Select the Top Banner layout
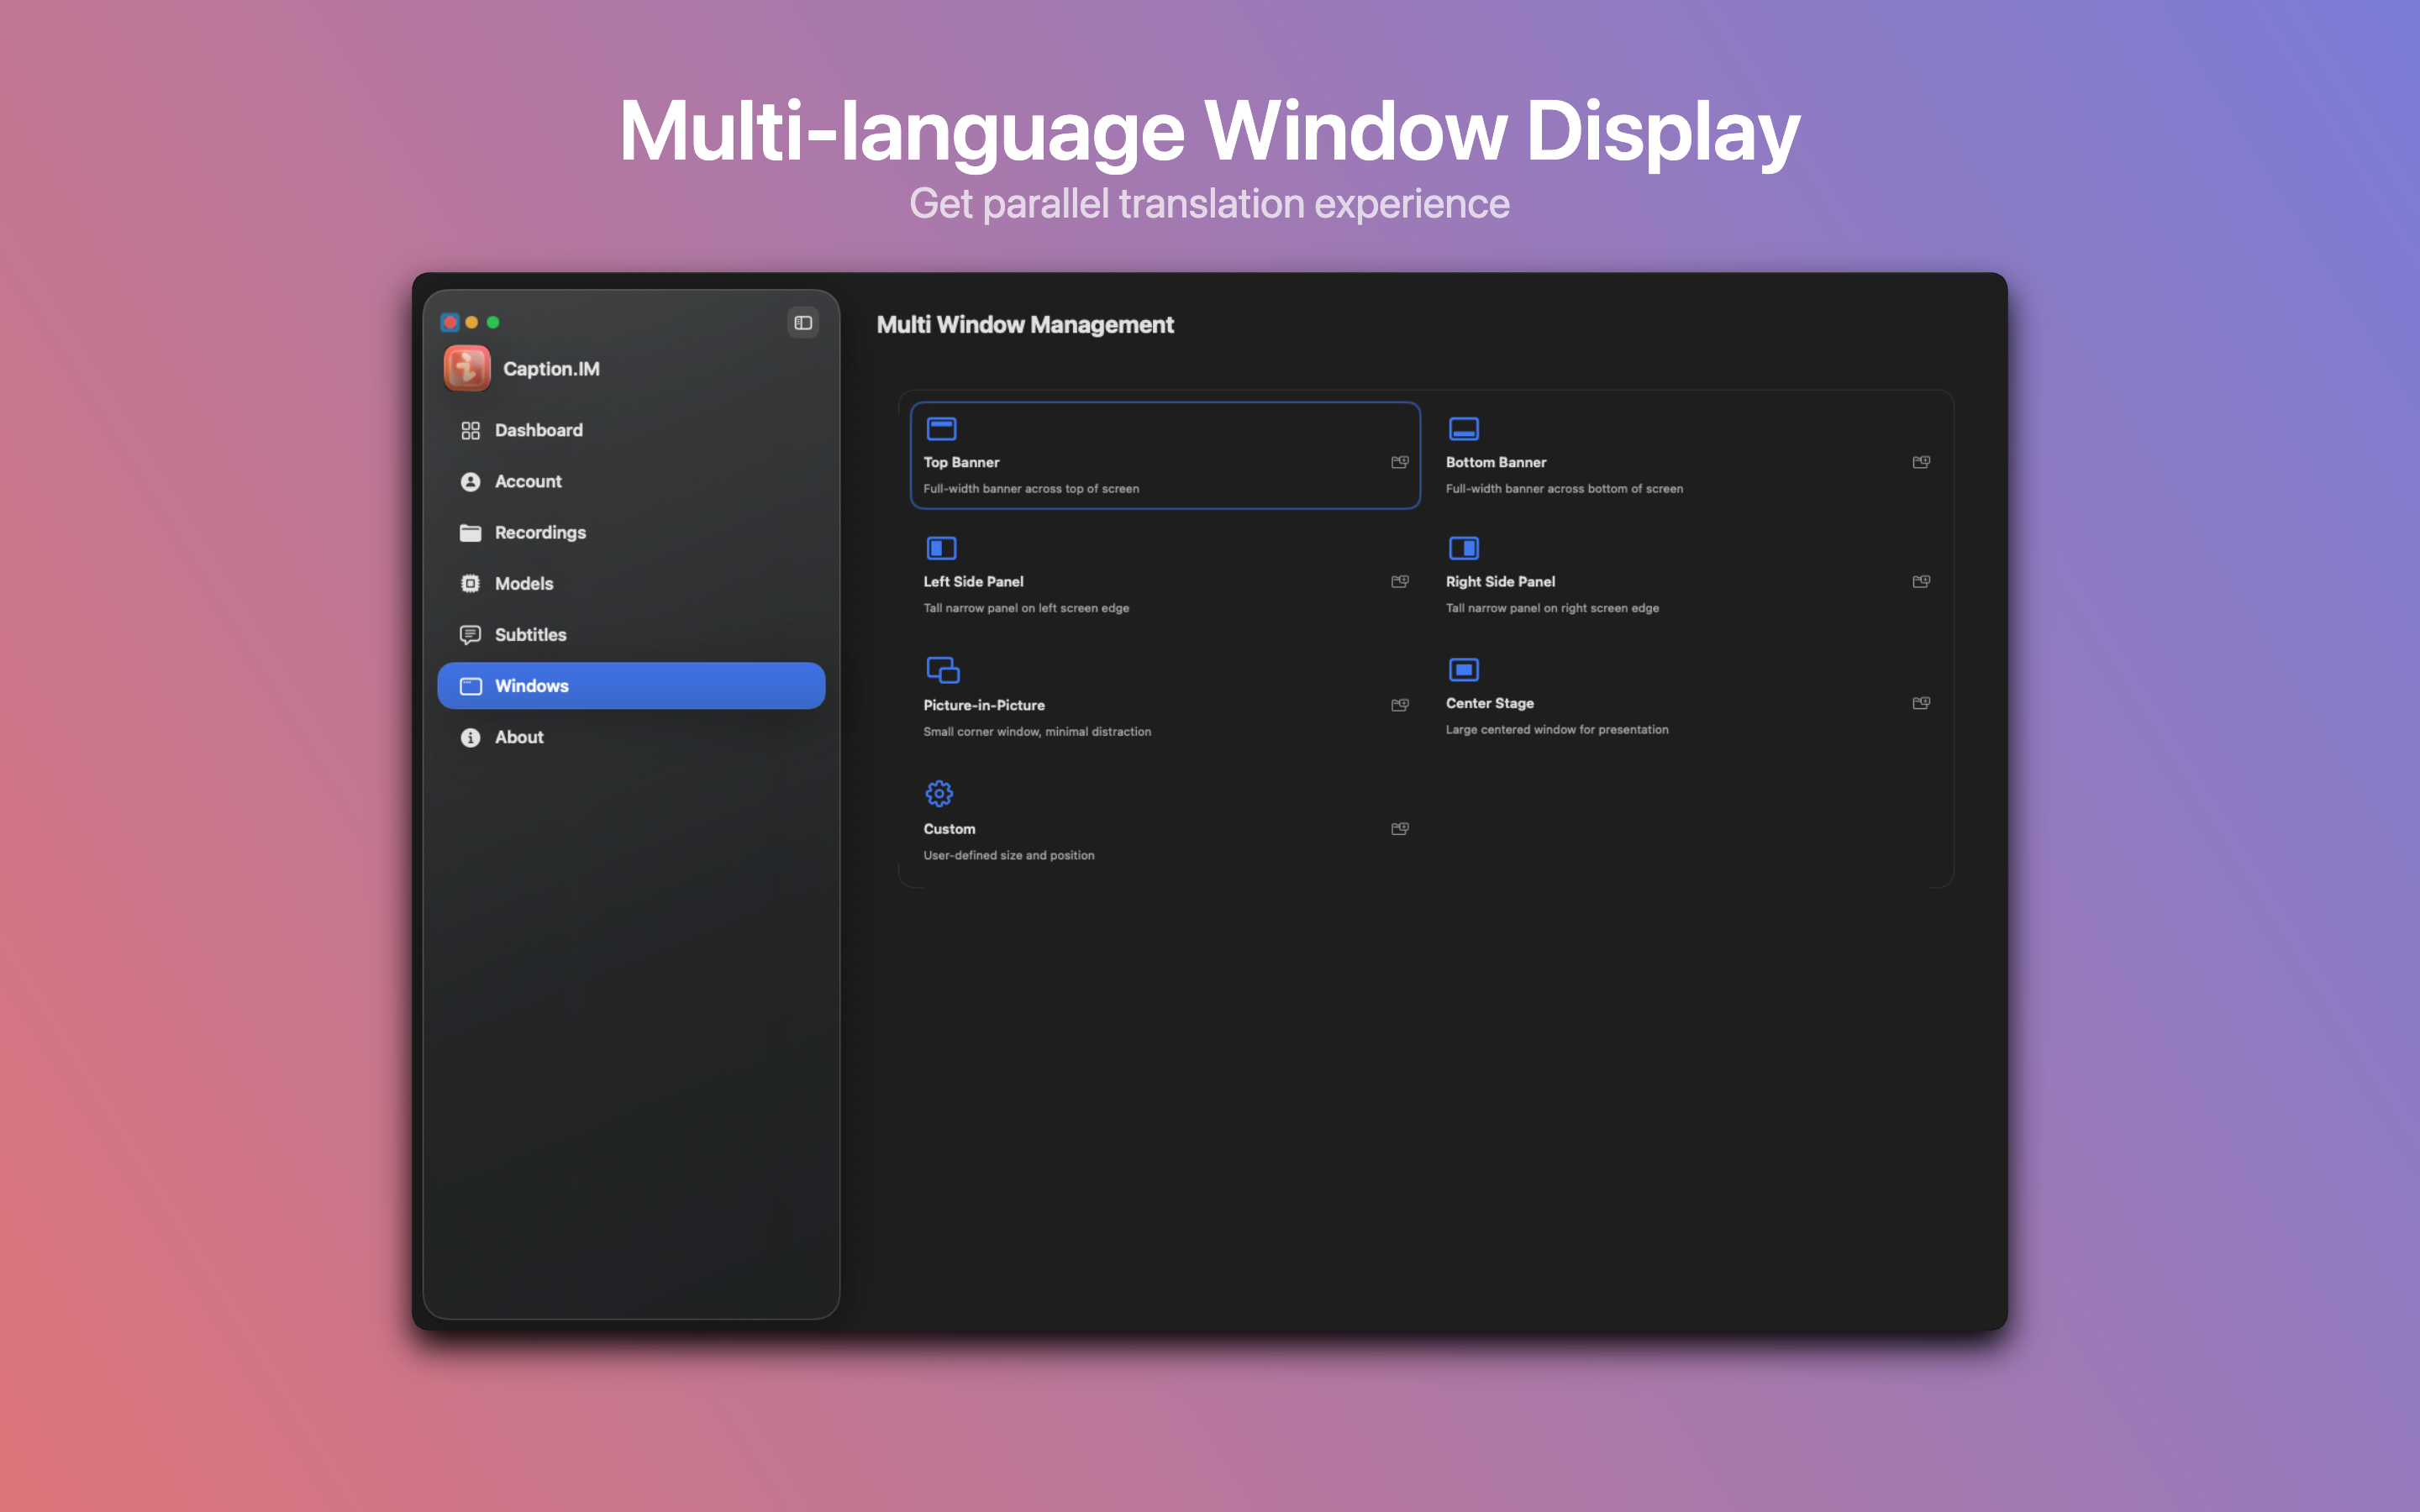Viewport: 2420px width, 1512px height. tap(1163, 456)
